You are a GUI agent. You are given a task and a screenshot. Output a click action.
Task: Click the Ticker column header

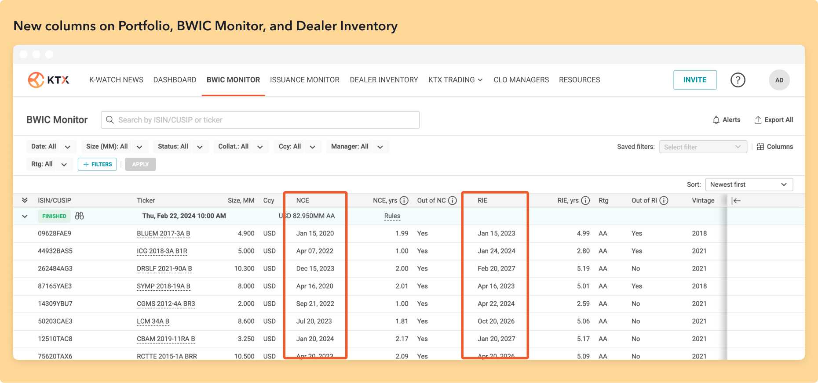click(x=146, y=200)
